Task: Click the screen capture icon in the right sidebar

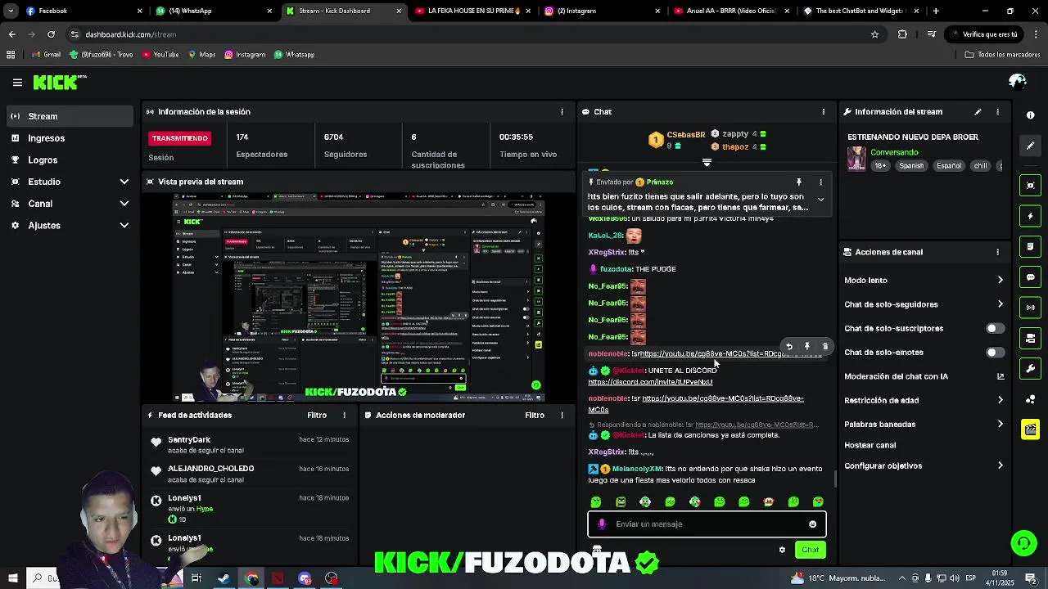Action: click(1031, 186)
